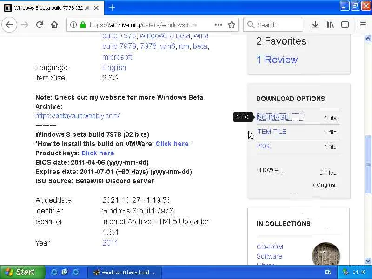The image size is (372, 279).
Task: Open the PNG download option
Action: click(263, 146)
